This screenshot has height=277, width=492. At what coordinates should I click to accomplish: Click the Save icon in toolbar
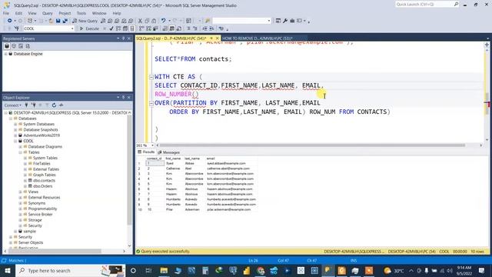(x=58, y=21)
